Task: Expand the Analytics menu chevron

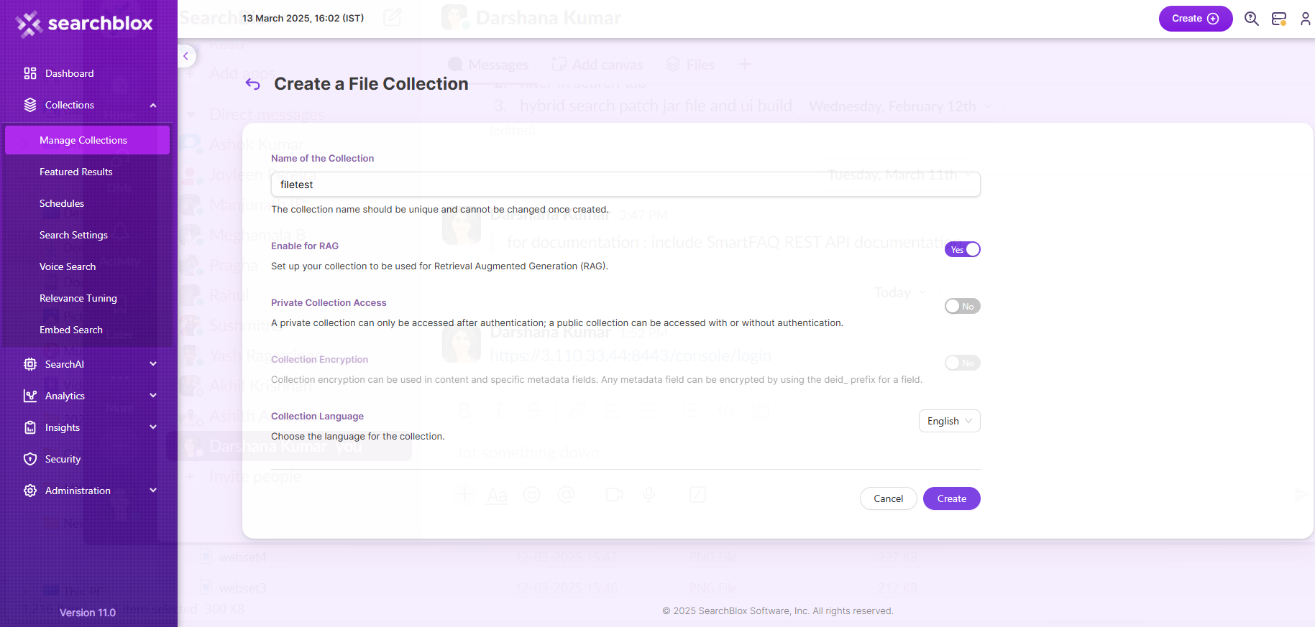Action: tap(153, 396)
